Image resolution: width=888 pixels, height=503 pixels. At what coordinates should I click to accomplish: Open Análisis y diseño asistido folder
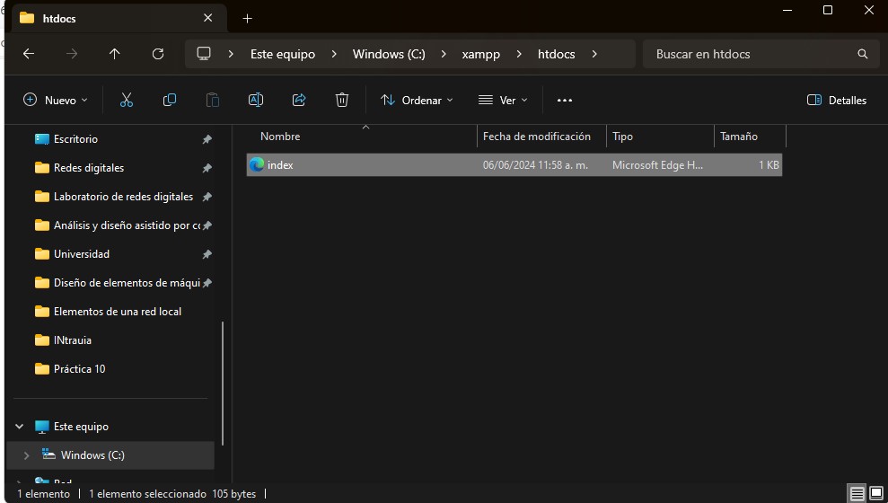tap(127, 225)
